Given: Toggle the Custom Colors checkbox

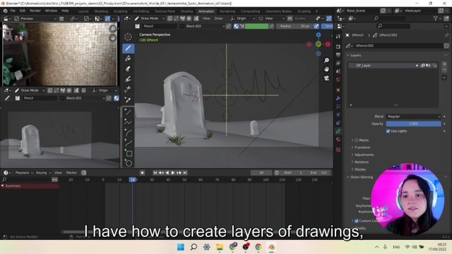Looking at the screenshot, I should click(357, 221).
